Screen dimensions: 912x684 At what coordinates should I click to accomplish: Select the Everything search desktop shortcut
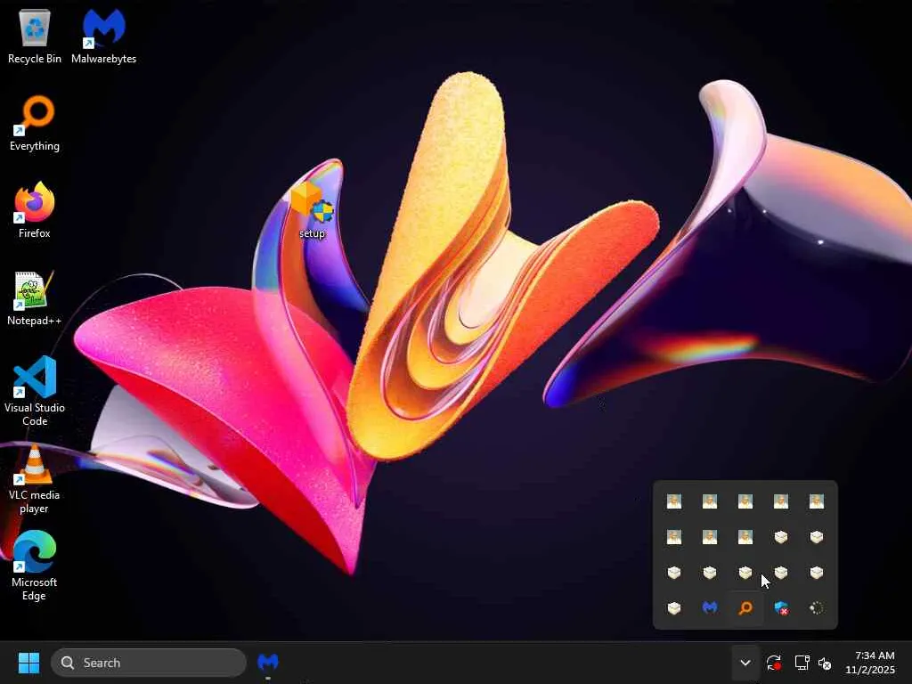[x=35, y=123]
